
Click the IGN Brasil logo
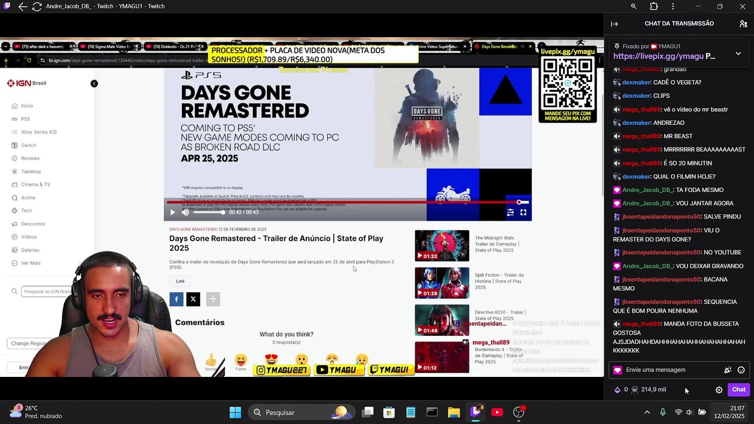[27, 83]
